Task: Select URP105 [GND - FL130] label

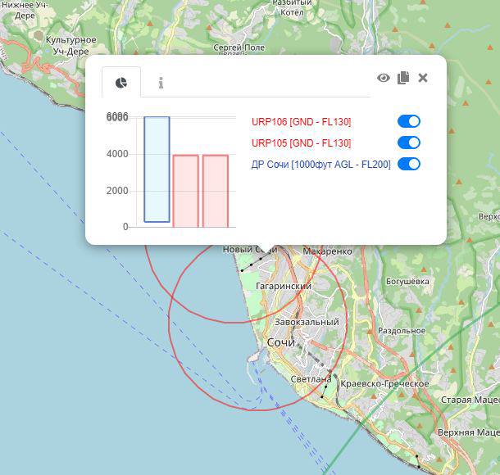Action: [x=301, y=143]
